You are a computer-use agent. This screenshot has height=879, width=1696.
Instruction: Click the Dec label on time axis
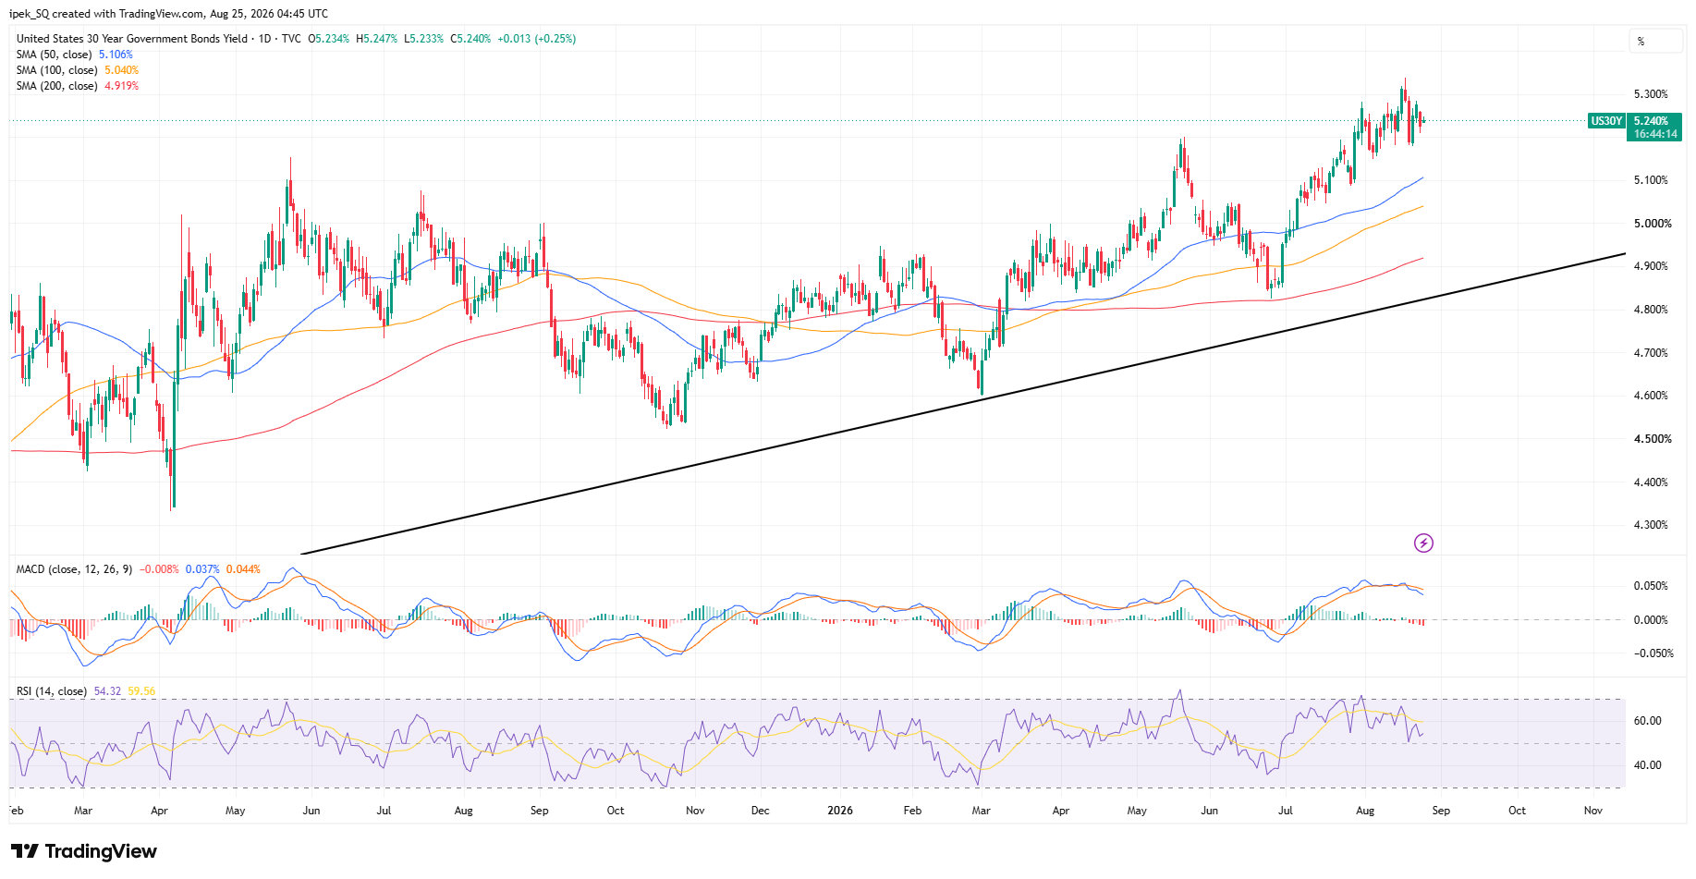pyautogui.click(x=760, y=811)
